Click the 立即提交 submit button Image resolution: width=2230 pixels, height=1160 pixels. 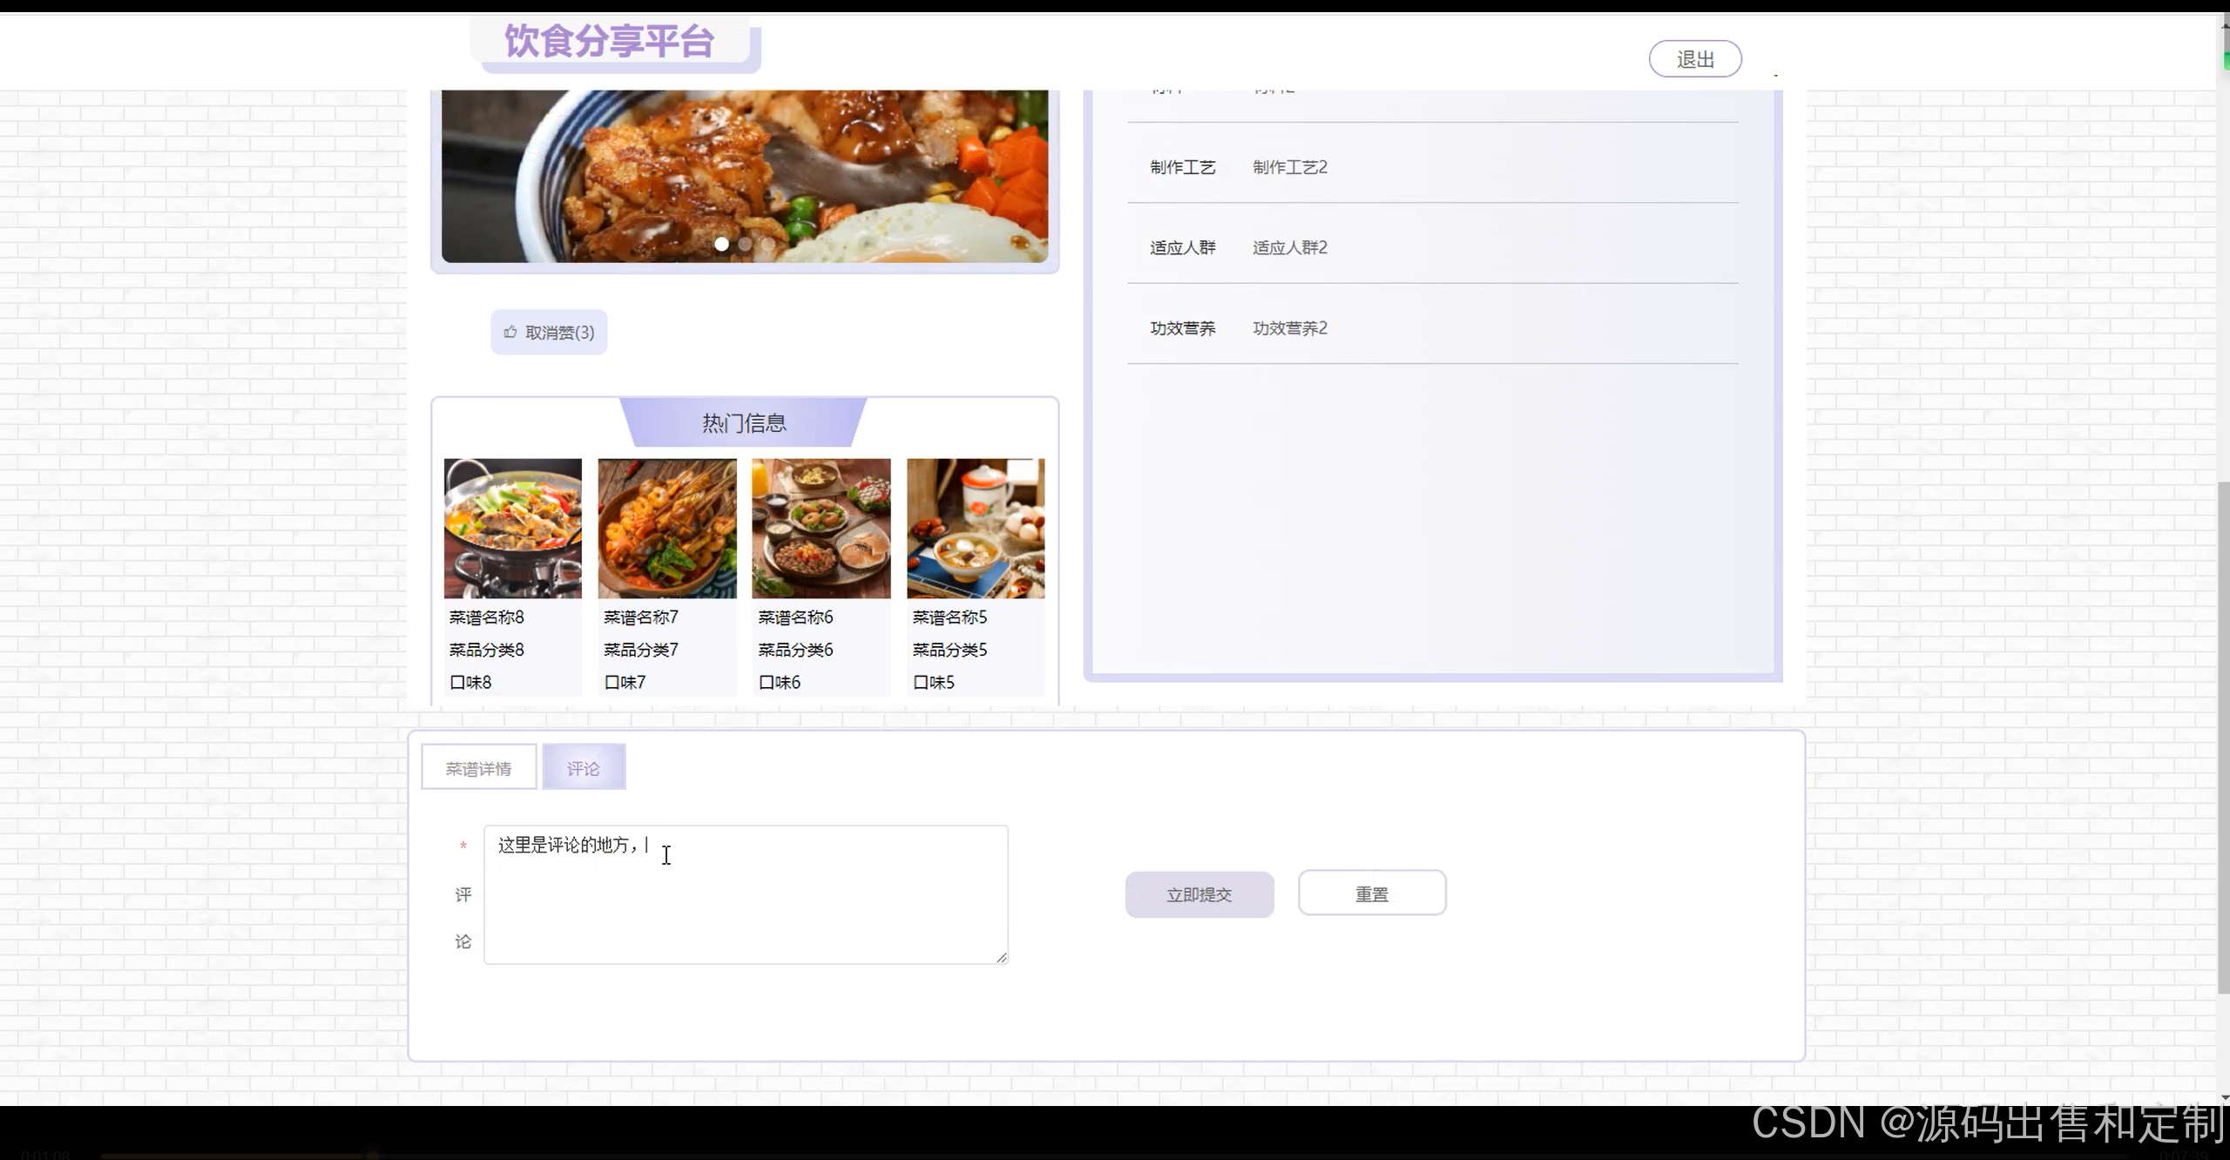click(1199, 894)
